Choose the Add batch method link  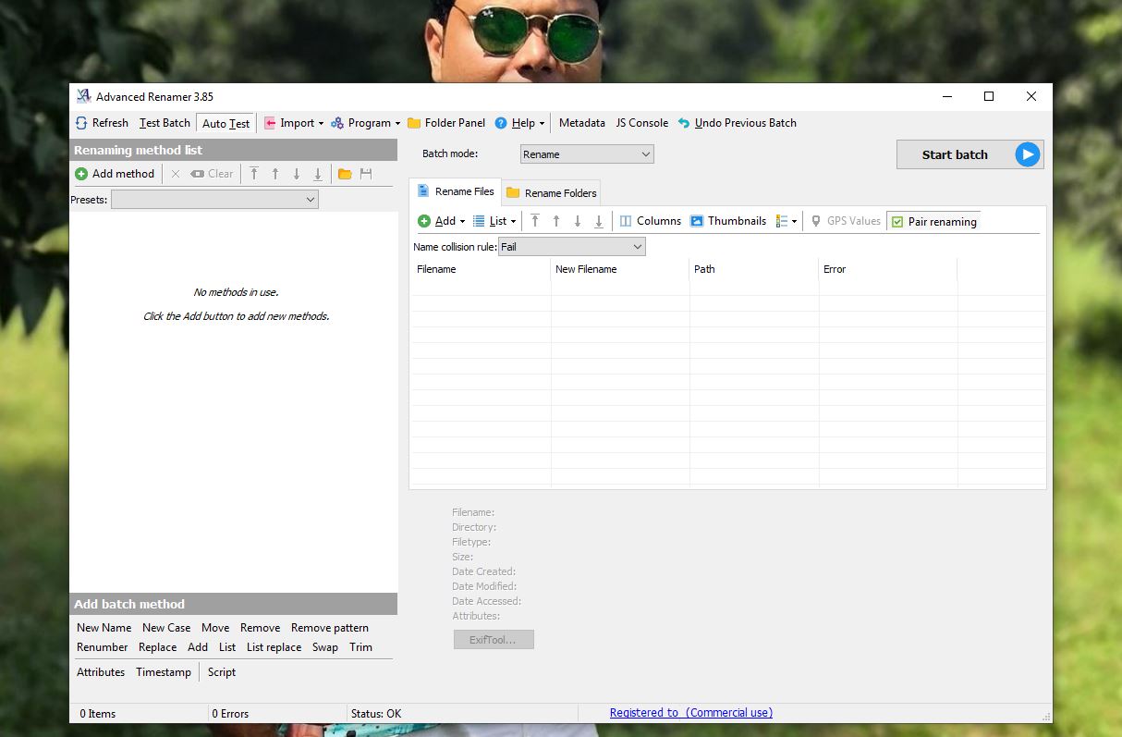(198, 647)
